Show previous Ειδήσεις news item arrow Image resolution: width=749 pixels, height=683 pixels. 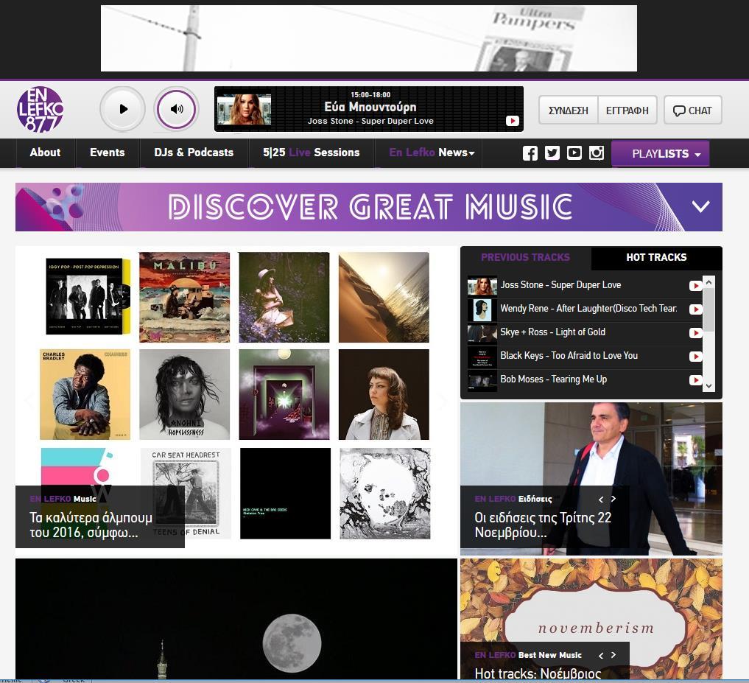[601, 499]
